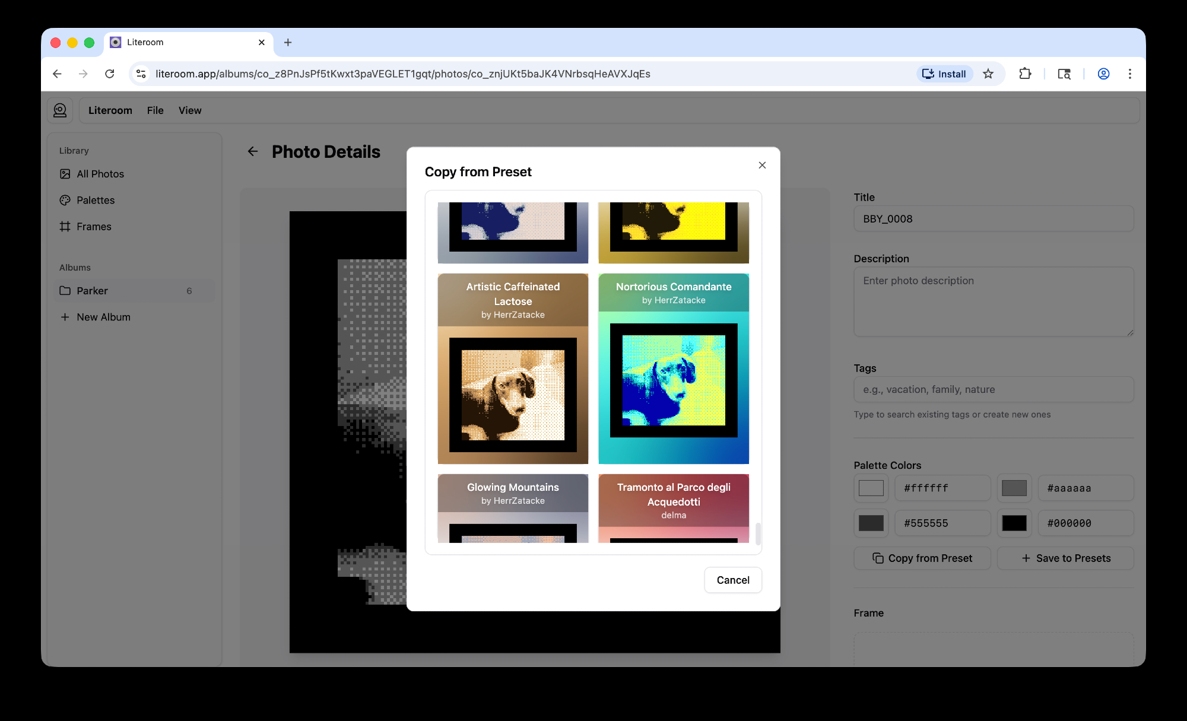Click the Cancel button in dialog
This screenshot has height=721, width=1187.
pyautogui.click(x=732, y=580)
